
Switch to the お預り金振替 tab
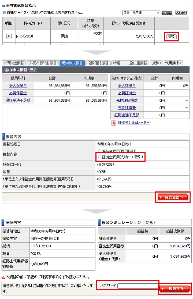click(14, 63)
